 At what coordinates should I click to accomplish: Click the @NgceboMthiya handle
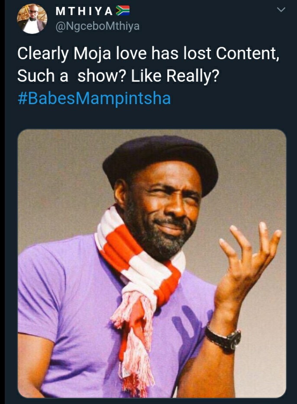point(97,26)
